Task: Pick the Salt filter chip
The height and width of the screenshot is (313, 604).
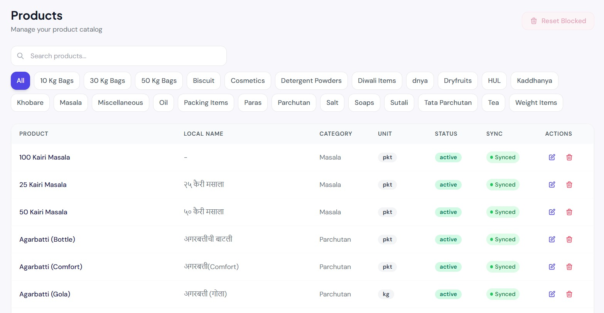Action: [332, 103]
